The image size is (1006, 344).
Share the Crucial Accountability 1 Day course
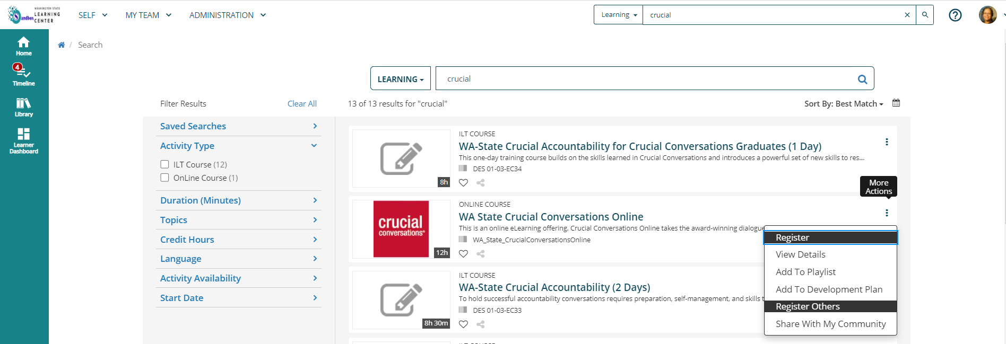coord(481,183)
